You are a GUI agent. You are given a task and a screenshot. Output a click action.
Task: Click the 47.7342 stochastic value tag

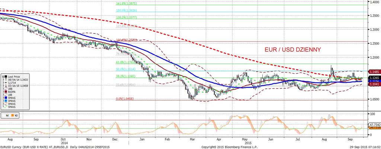pos(375,124)
